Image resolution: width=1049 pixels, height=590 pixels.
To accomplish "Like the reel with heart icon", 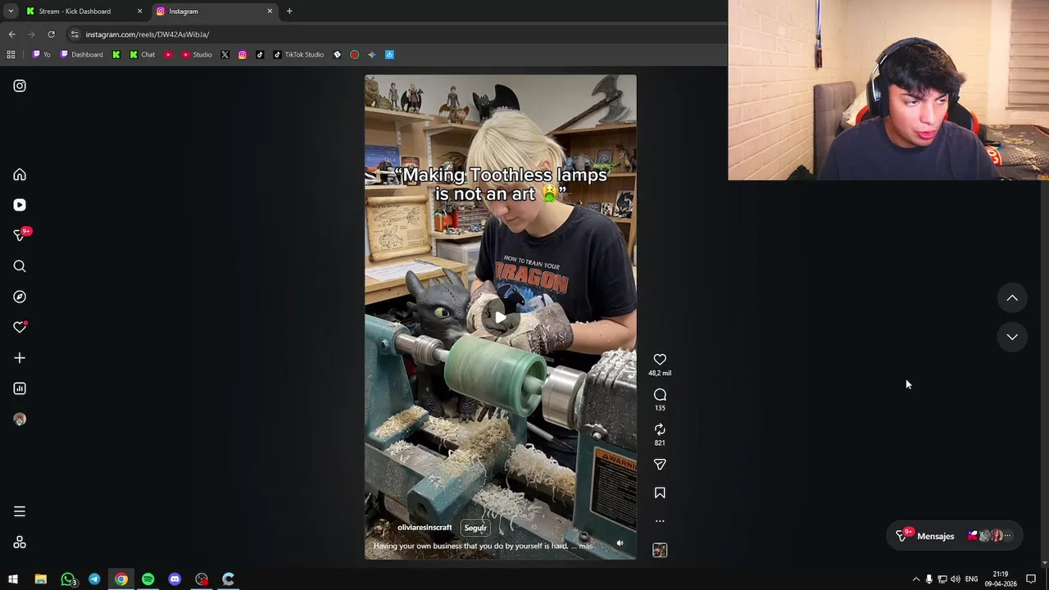I will coord(660,360).
